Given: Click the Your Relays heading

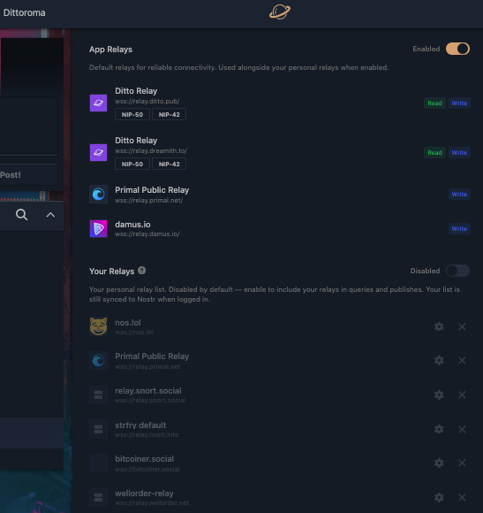Looking at the screenshot, I should 111,272.
